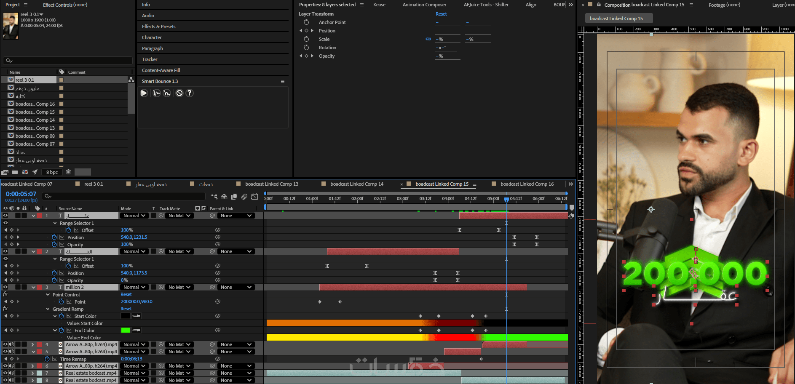
Task: Click the Smart Bounce disable (circle-slash) icon
Action: pyautogui.click(x=179, y=93)
